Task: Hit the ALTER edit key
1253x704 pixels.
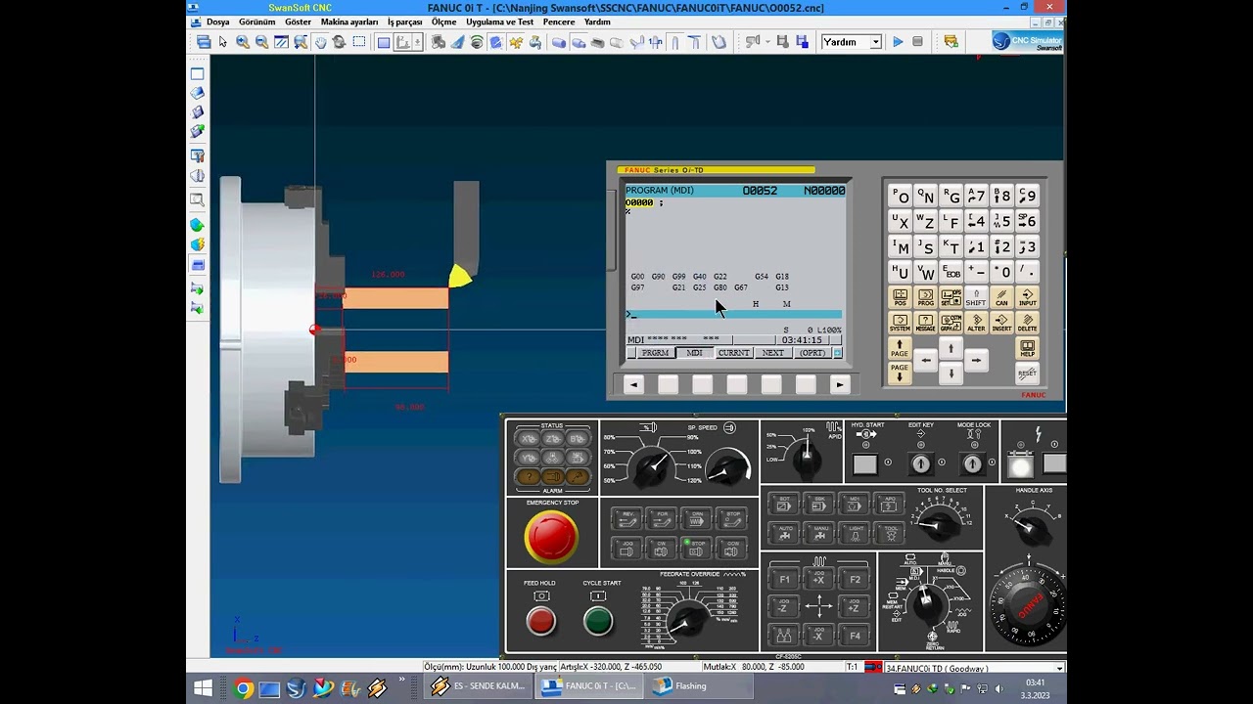Action: click(976, 323)
